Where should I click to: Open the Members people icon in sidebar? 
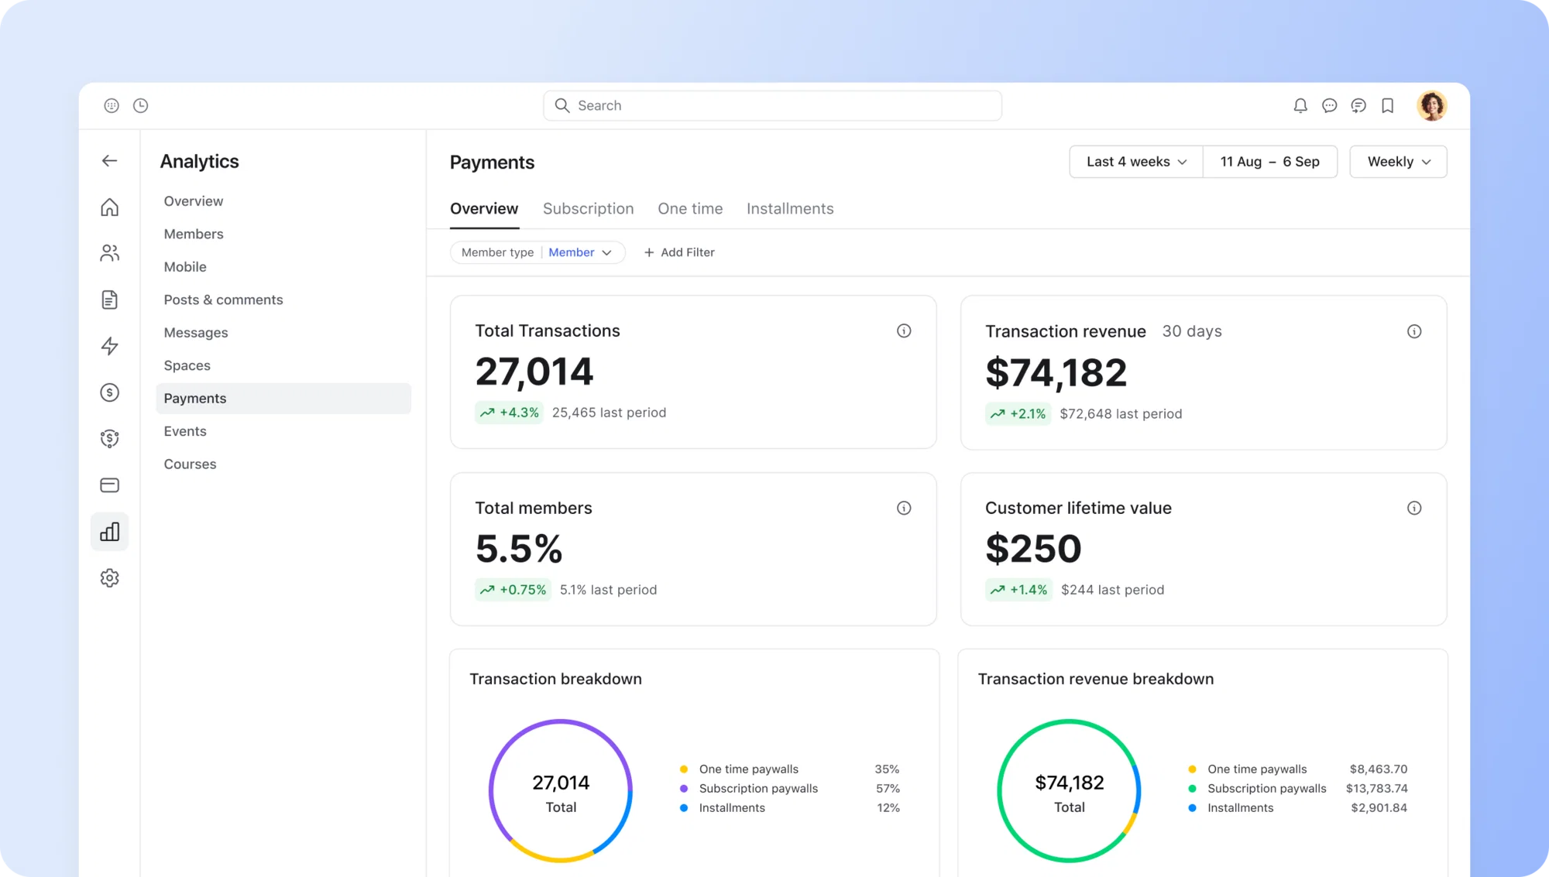click(x=109, y=253)
